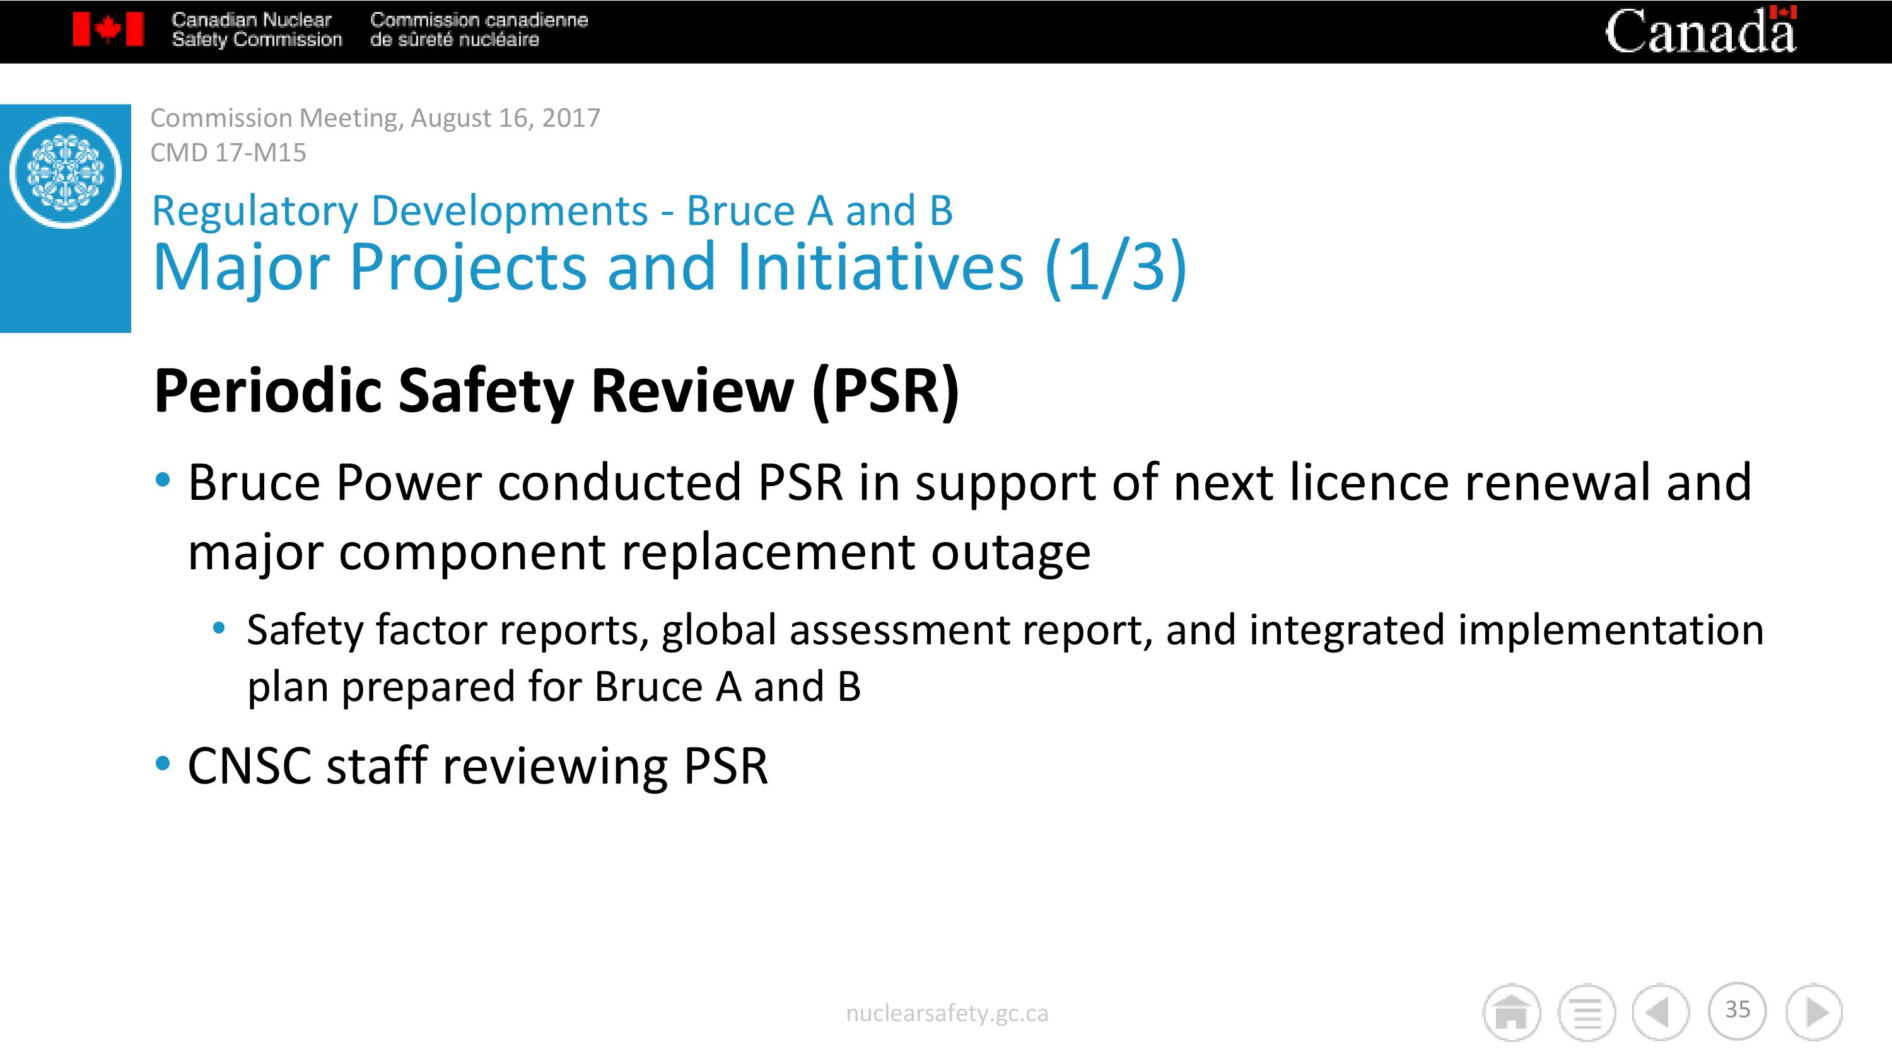Click the Canadian flag icon in header

point(108,30)
